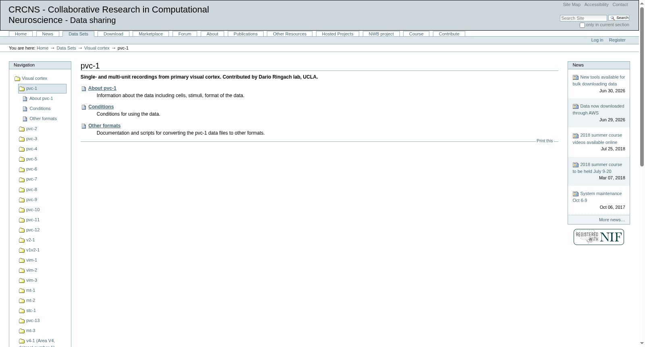Click the Search Site input field
The image size is (645, 347).
(x=583, y=18)
